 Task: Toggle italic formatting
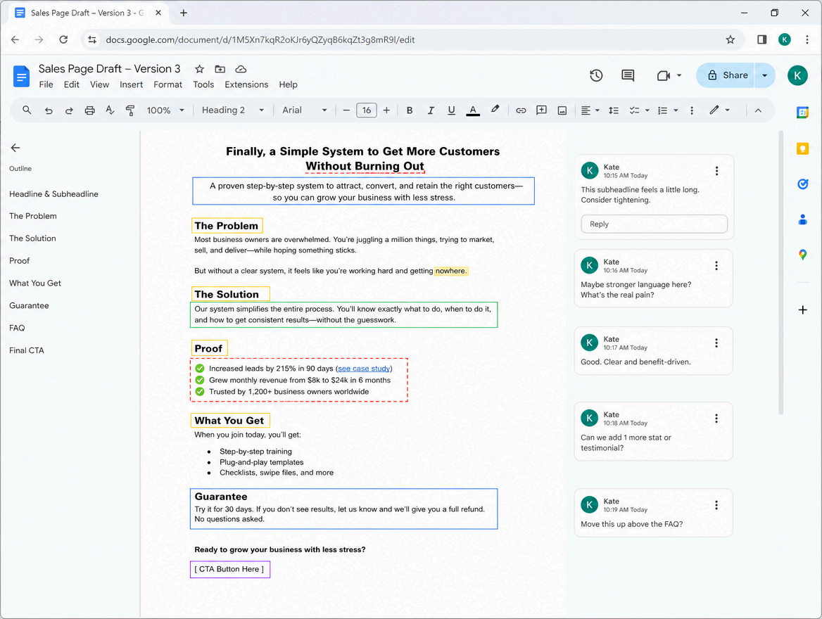point(431,110)
